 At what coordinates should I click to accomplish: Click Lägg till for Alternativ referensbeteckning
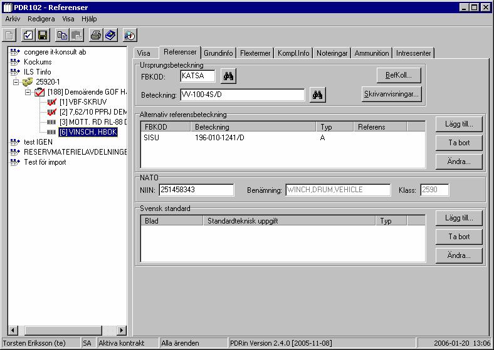459,124
